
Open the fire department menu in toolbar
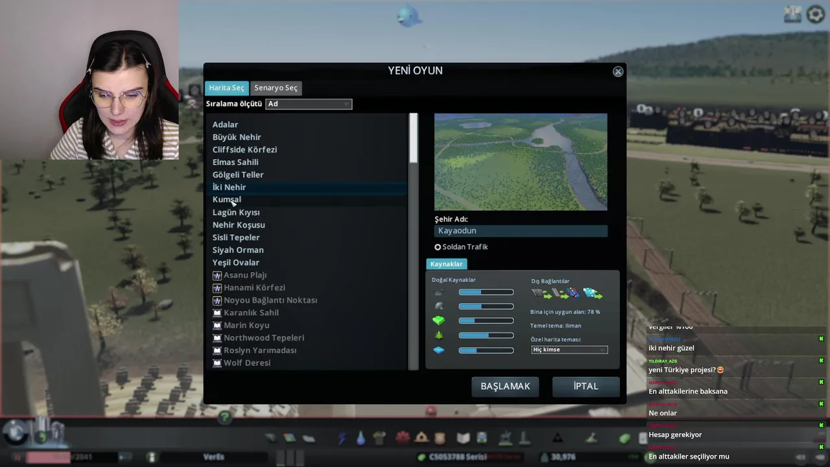click(x=421, y=438)
